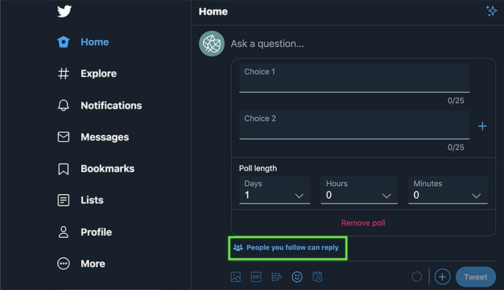Viewport: 504px width, 290px height.
Task: Open Bookmarks in the sidebar
Action: (107, 169)
